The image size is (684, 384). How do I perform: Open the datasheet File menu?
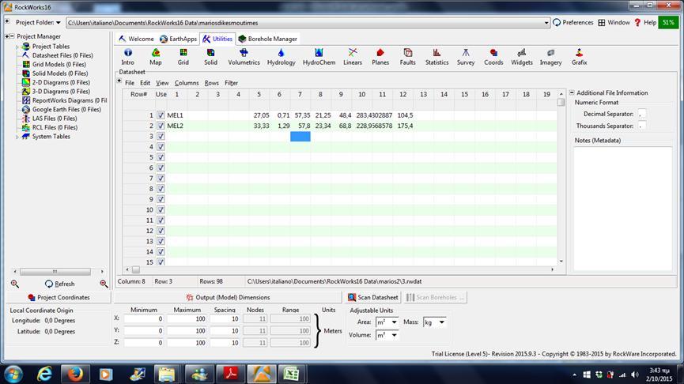coord(130,83)
